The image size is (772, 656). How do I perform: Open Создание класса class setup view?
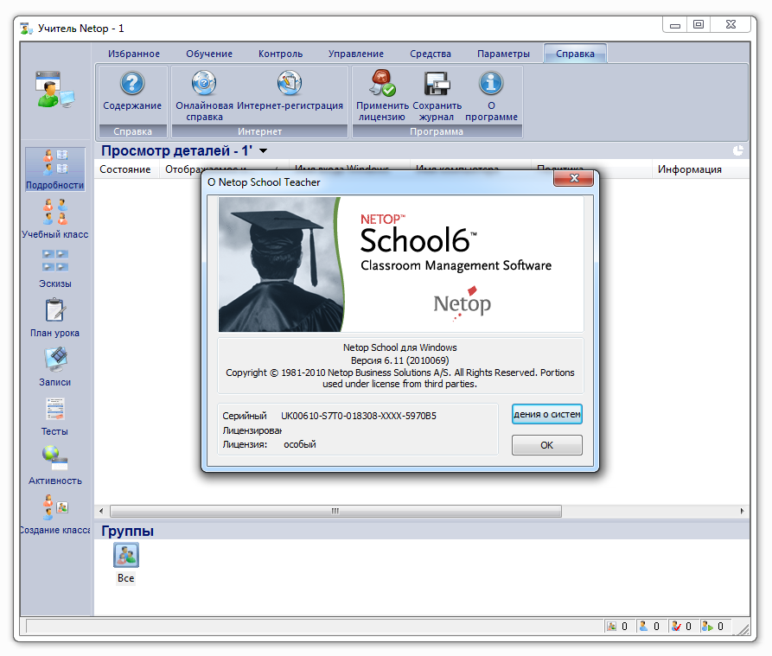click(54, 514)
